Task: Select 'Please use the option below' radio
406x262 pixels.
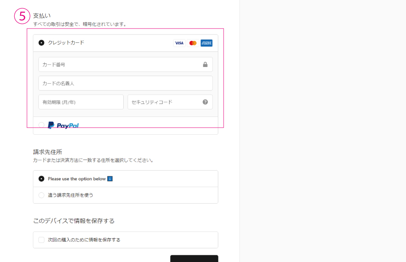Action: point(41,179)
